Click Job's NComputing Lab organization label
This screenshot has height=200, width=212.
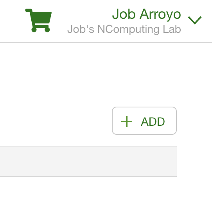[x=124, y=29]
